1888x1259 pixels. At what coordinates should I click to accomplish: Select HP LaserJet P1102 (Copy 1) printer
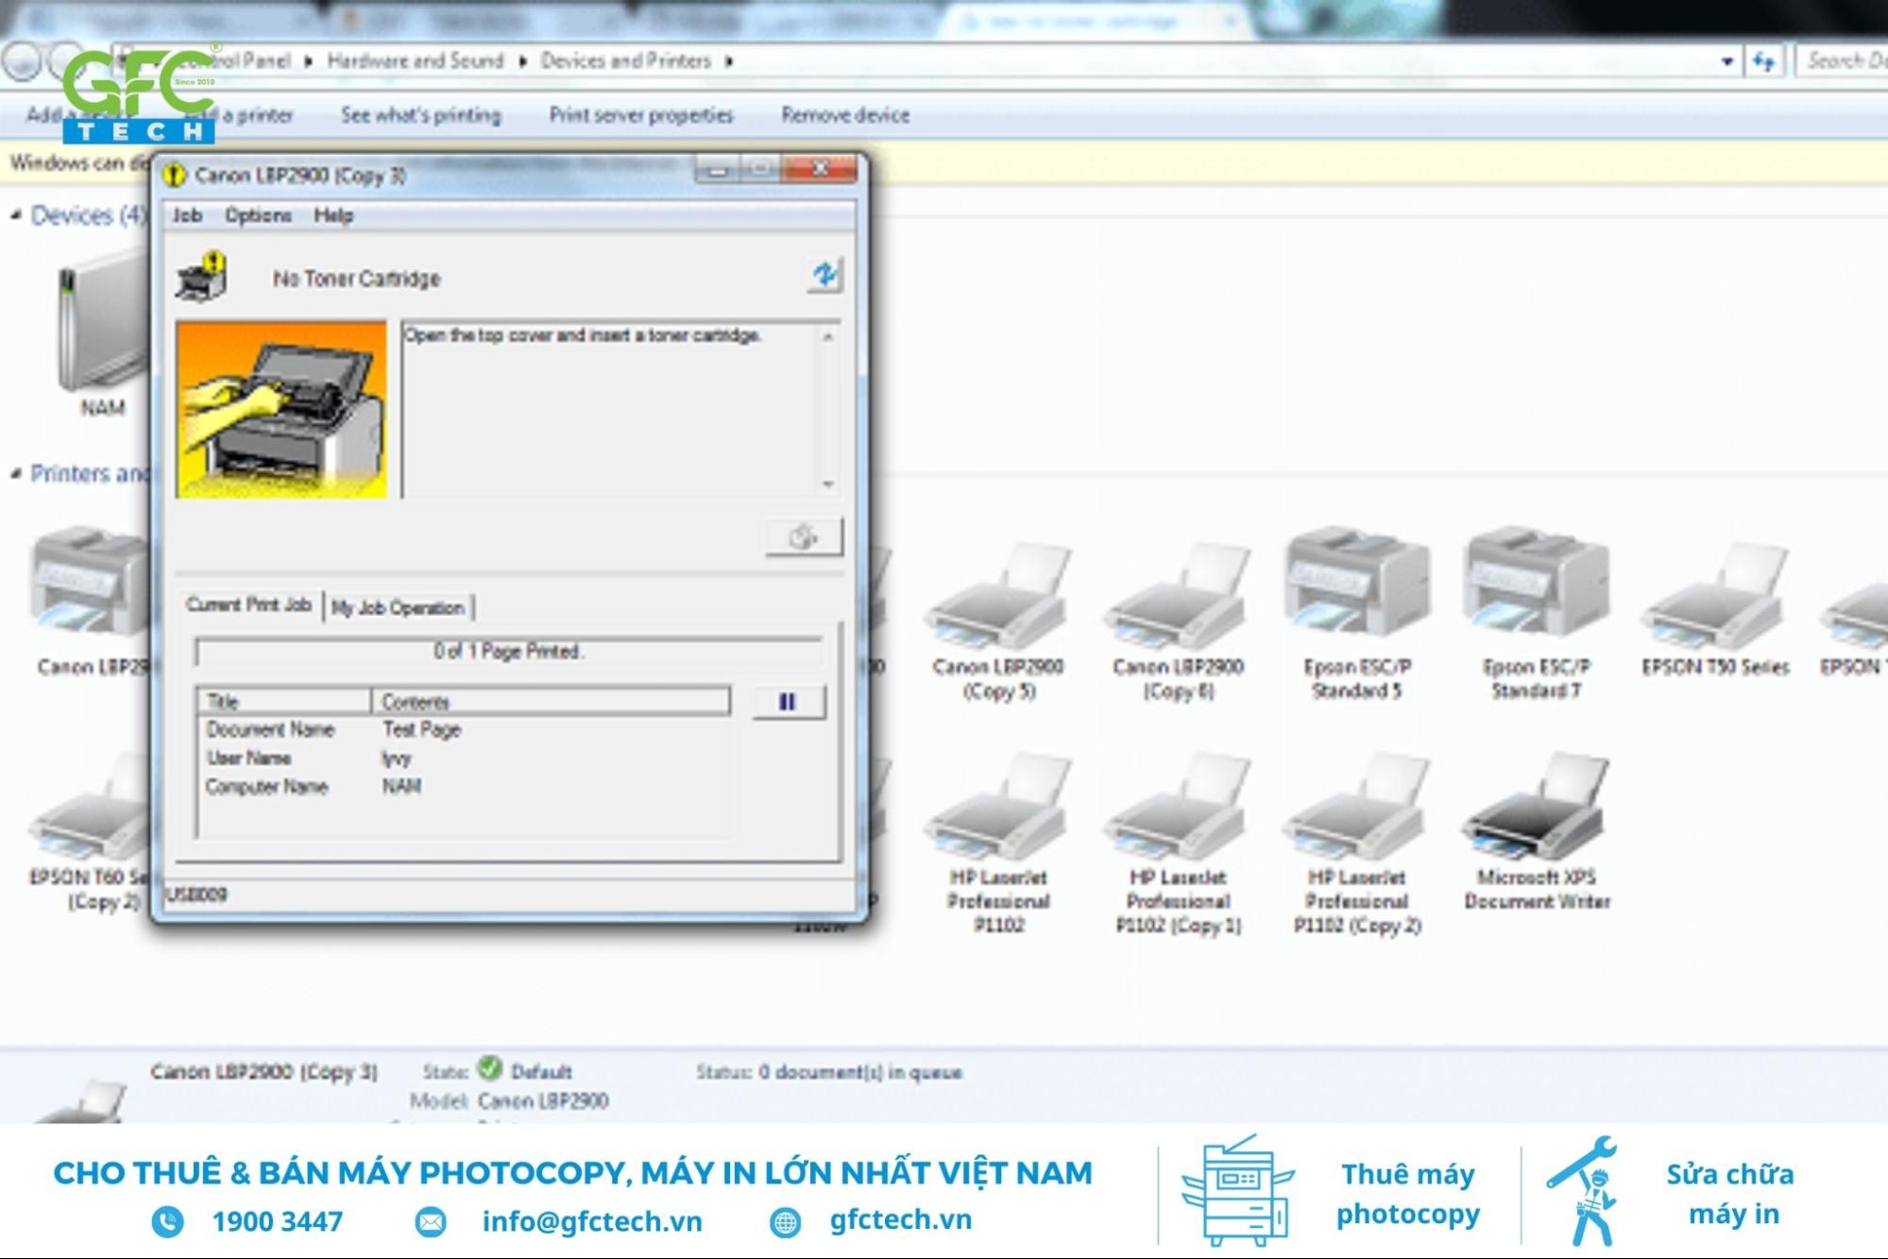coord(1178,841)
